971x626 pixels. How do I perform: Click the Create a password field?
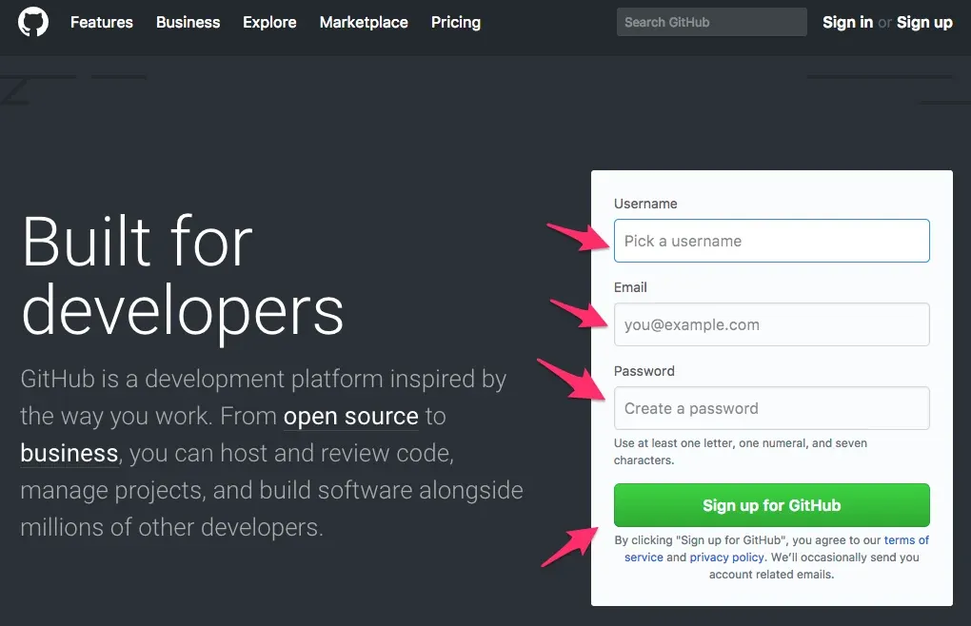click(x=771, y=407)
